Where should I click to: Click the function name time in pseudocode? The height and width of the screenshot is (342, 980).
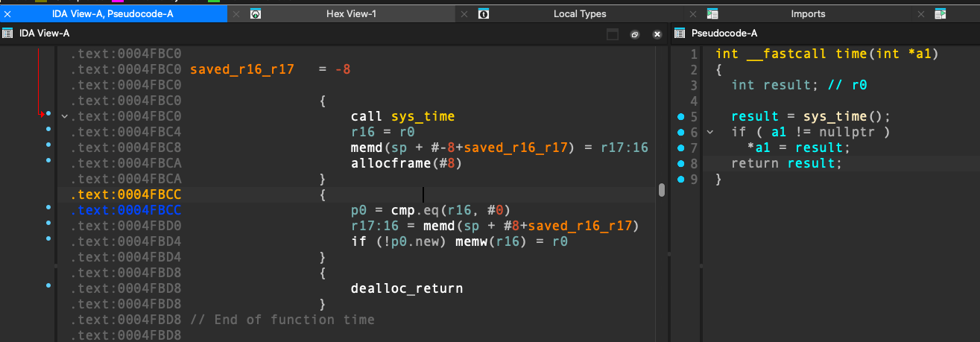pos(850,54)
